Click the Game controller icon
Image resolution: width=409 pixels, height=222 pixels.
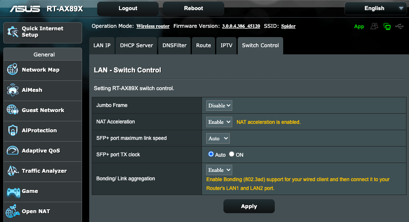13,192
